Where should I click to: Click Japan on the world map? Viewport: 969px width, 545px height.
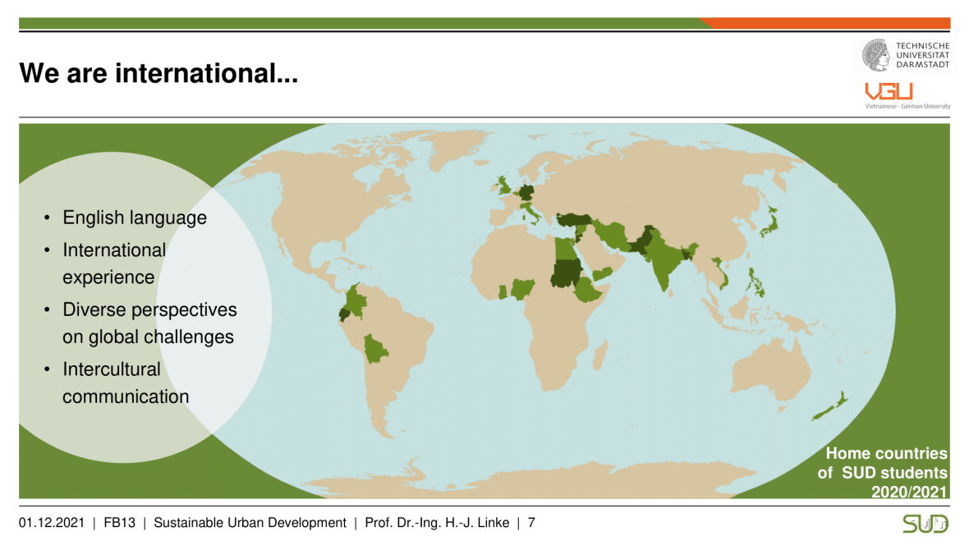[x=770, y=222]
